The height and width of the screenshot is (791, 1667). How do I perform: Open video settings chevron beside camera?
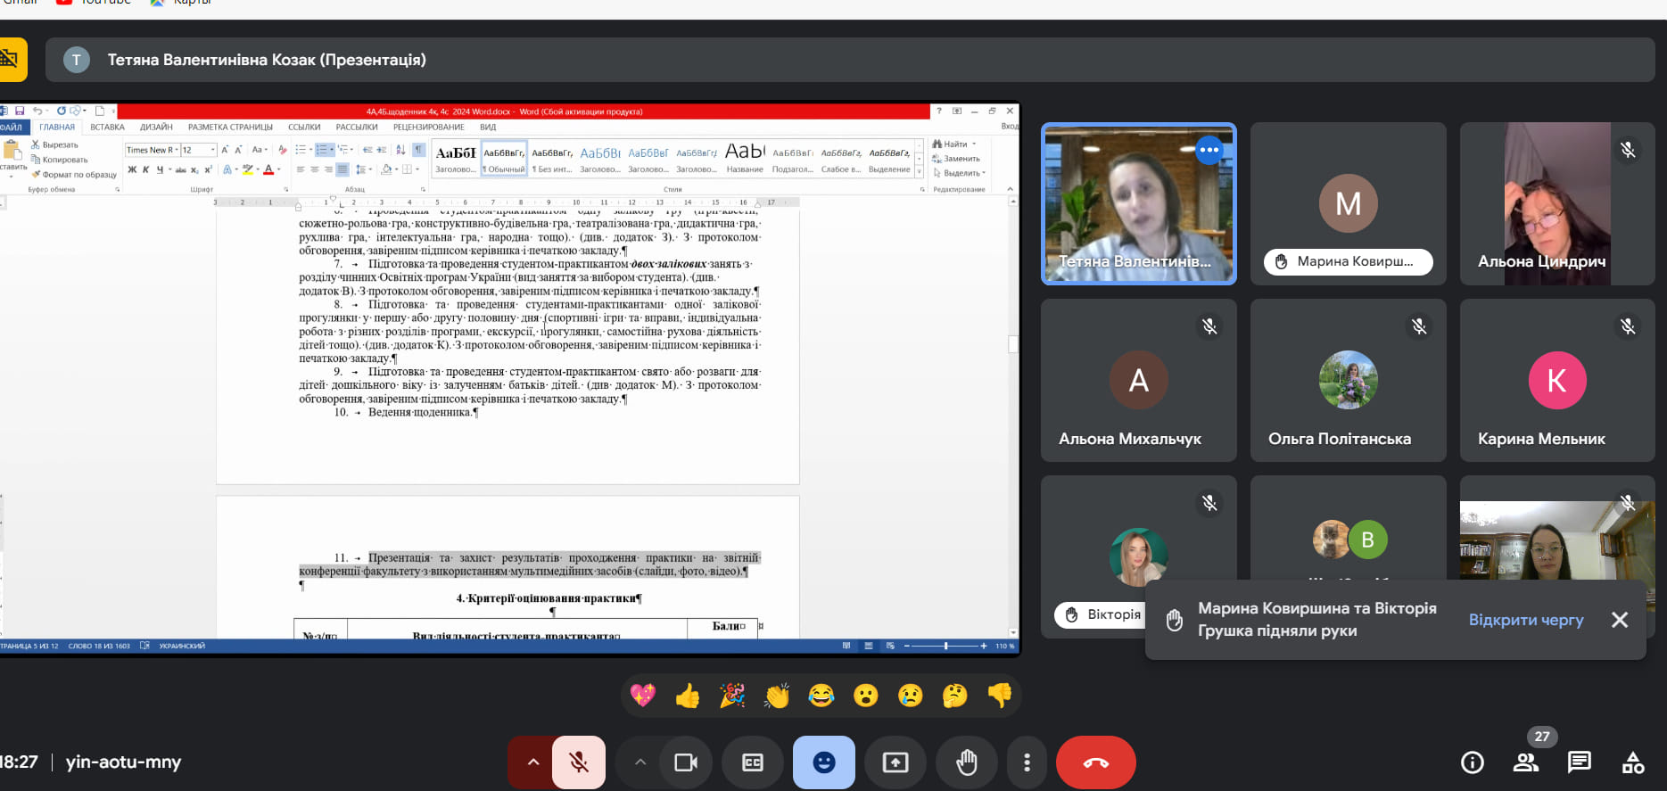pyautogui.click(x=640, y=762)
